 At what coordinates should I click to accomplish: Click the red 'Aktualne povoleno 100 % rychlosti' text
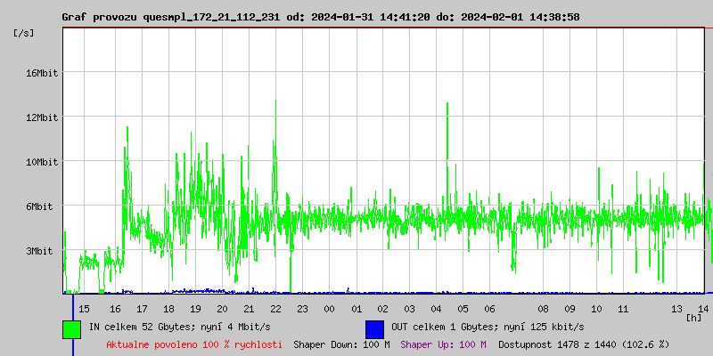[194, 344]
